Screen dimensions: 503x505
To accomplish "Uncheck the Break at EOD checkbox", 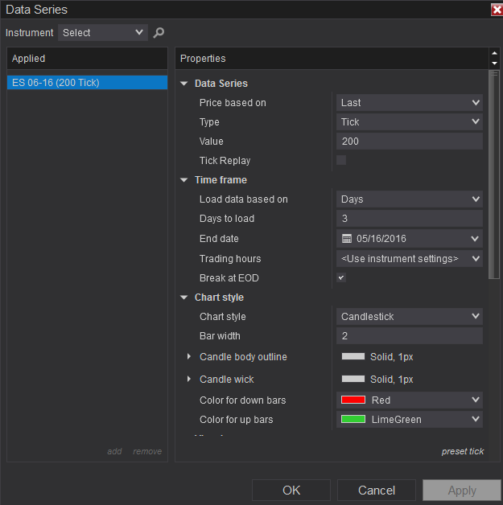I will pos(341,277).
